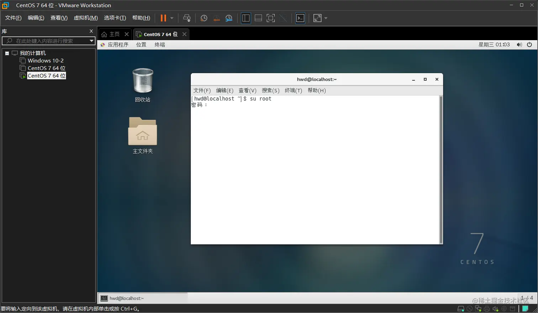The height and width of the screenshot is (313, 538).
Task: Open the terminal 编辑(E) menu
Action: (225, 91)
